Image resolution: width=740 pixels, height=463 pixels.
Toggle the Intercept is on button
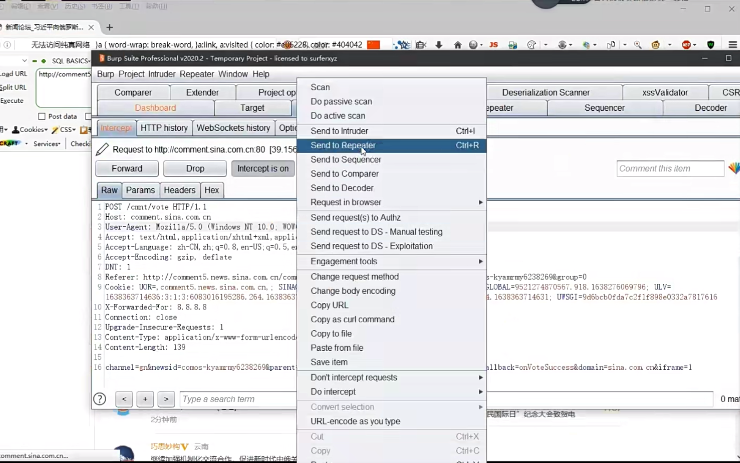pyautogui.click(x=263, y=168)
